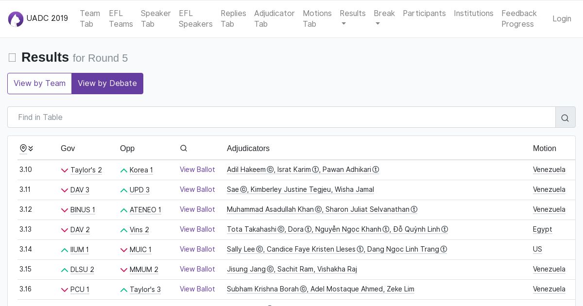Click the Login link
The image size is (583, 306).
[x=562, y=18]
